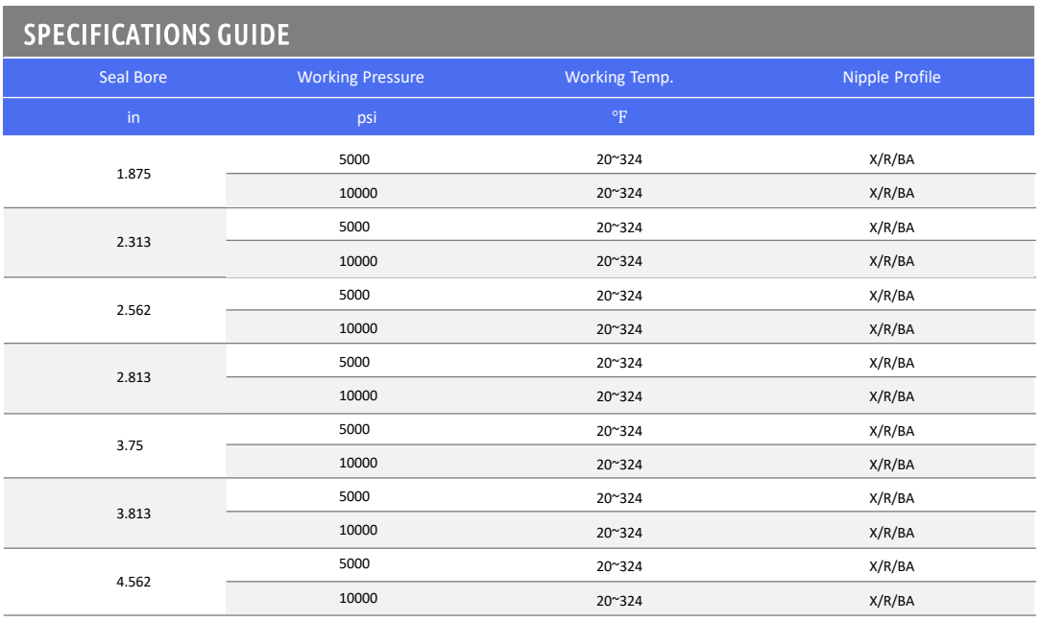
Task: Click the 'psi' unit subheader cell
Action: point(361,117)
